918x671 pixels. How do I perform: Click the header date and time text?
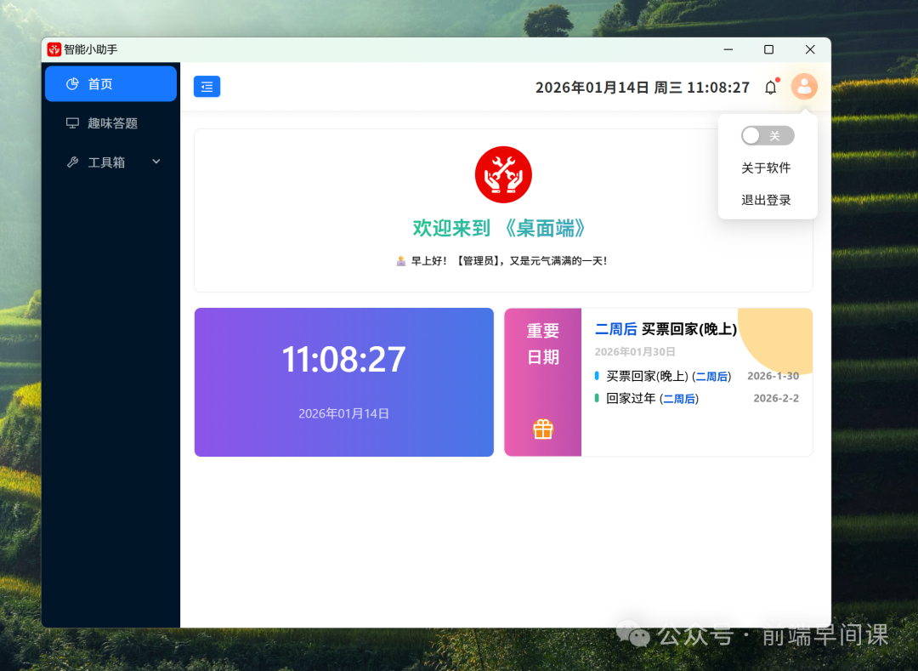(x=643, y=88)
